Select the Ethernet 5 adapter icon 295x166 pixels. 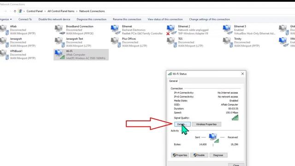[x=228, y=30]
